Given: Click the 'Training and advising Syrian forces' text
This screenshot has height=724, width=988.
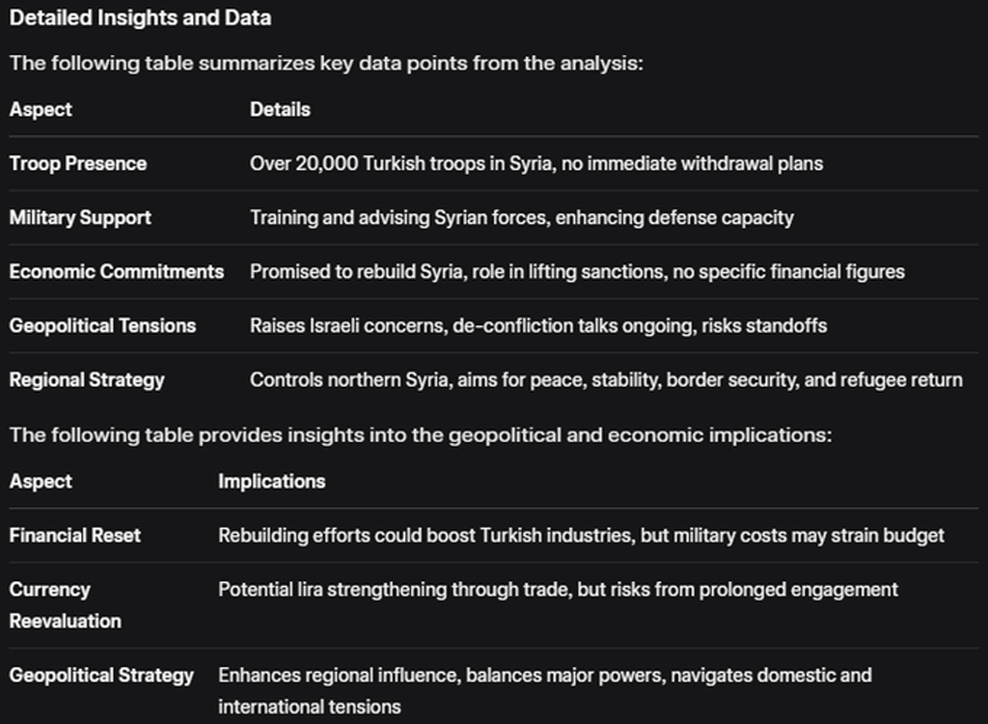Looking at the screenshot, I should 521,218.
